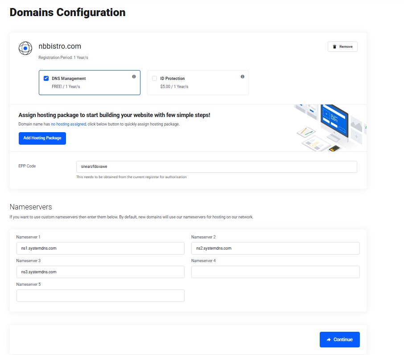Edit the Nameserver 3 field
Viewport: 404px width, 355px height.
[100, 272]
